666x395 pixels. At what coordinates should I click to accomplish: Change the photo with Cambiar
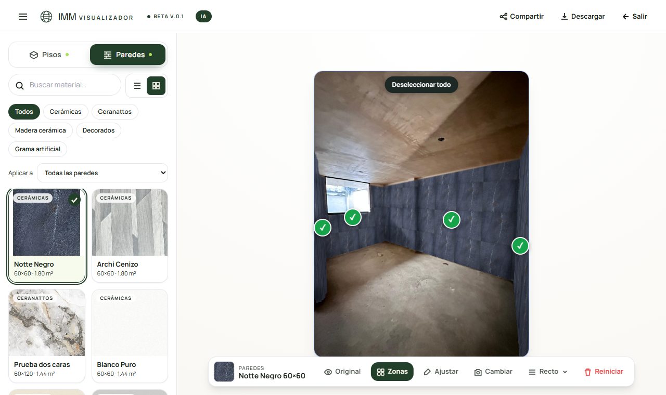(x=493, y=372)
